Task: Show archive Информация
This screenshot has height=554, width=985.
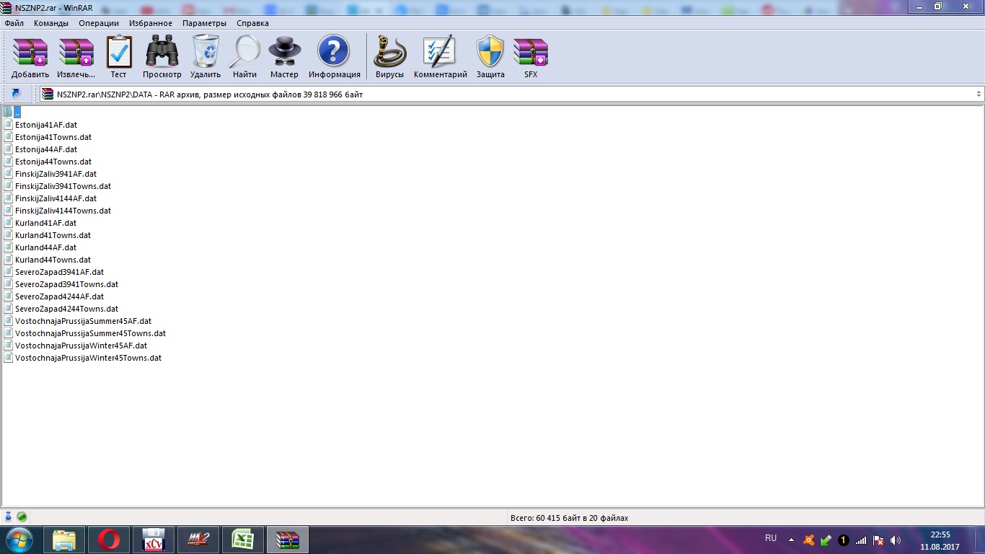Action: (x=334, y=57)
